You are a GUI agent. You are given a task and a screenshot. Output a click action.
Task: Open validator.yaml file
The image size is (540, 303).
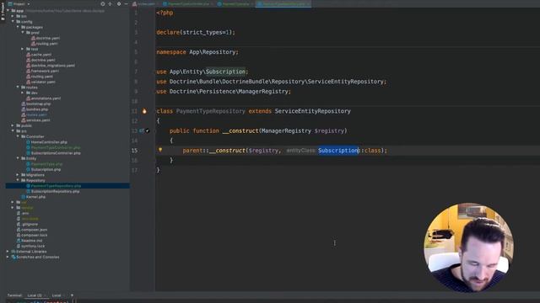(x=43, y=82)
